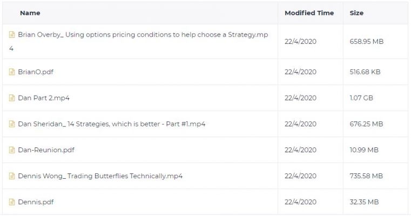The width and height of the screenshot is (411, 216).
Task: Open Dan Part 2.mp4
Action: [x=44, y=98]
